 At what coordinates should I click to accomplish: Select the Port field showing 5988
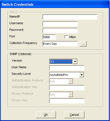49,37
